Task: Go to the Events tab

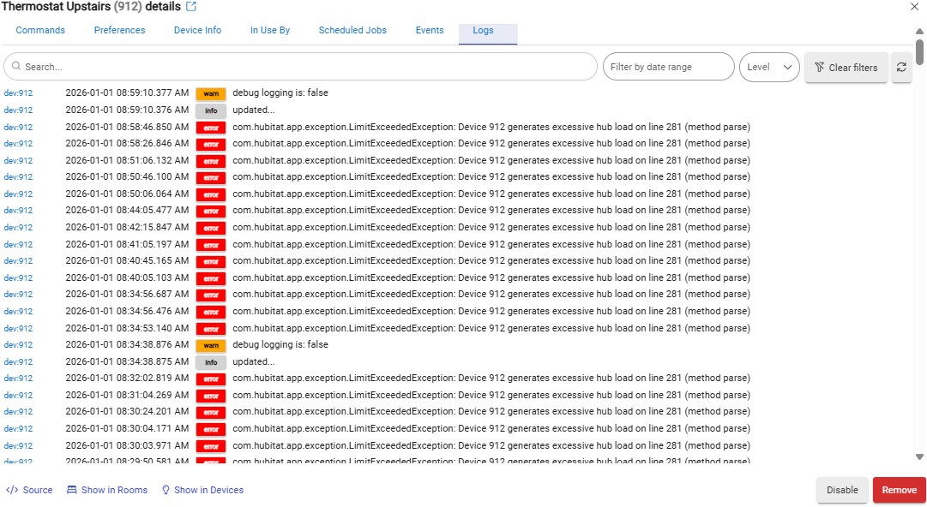Action: tap(430, 31)
